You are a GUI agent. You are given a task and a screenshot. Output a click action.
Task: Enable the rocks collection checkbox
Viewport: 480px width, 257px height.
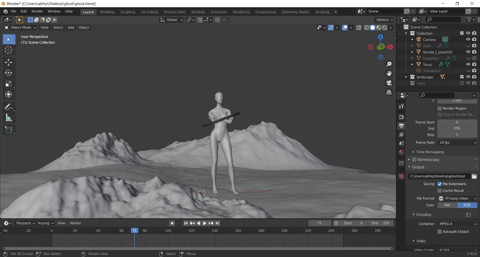pos(462,83)
